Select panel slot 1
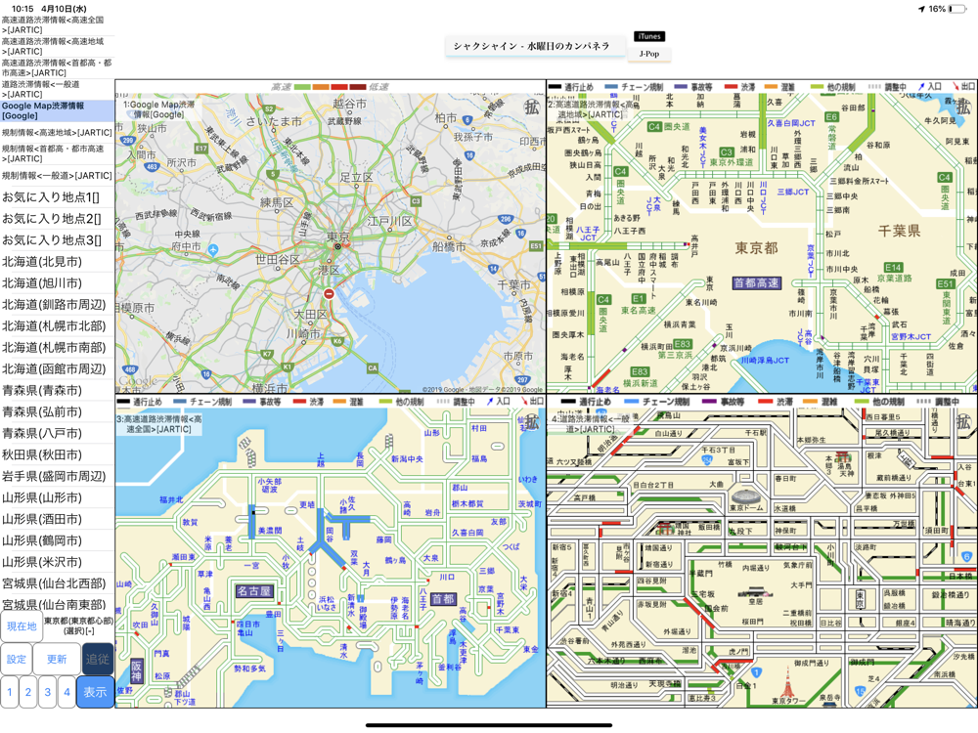The image size is (978, 733). click(x=10, y=692)
